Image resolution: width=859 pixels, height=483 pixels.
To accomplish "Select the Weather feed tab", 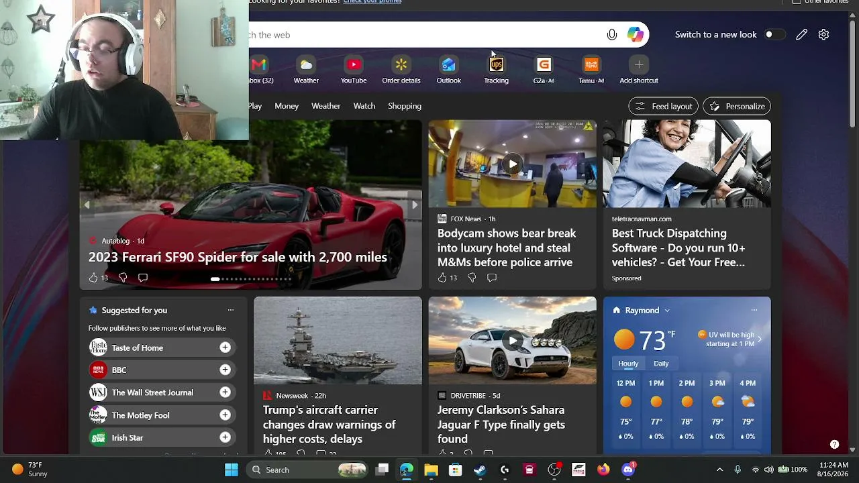I will point(325,106).
